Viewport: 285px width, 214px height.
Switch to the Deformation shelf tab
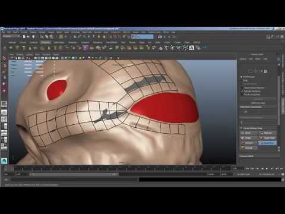tap(59, 42)
